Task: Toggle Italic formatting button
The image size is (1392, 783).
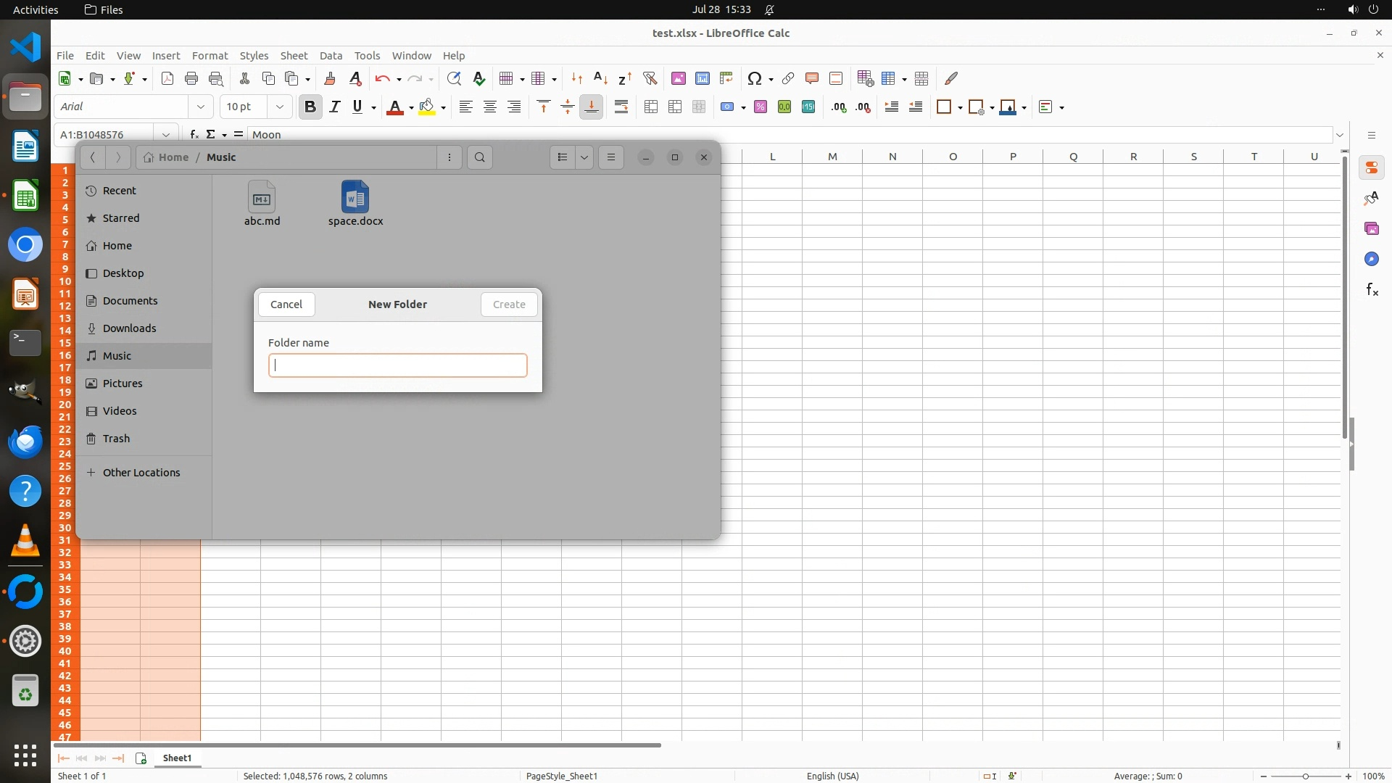Action: [334, 107]
